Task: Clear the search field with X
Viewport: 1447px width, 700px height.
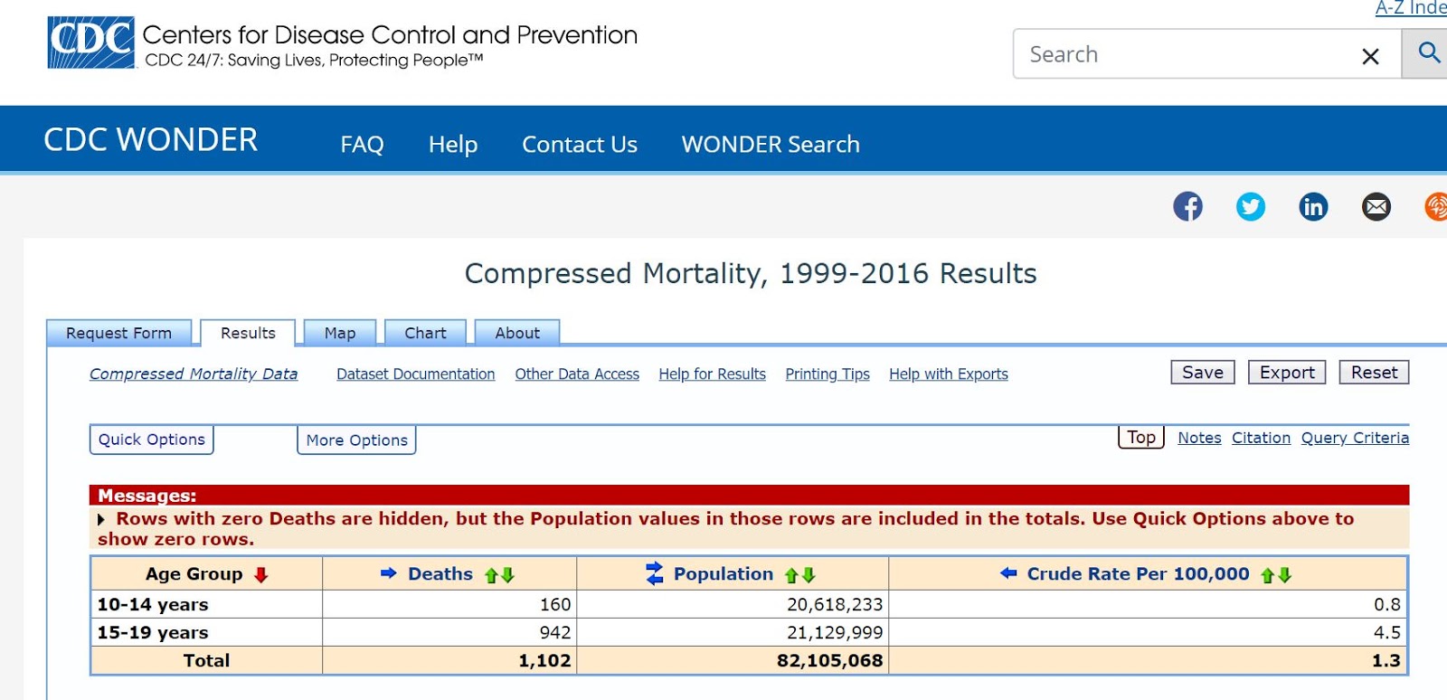Action: point(1370,56)
